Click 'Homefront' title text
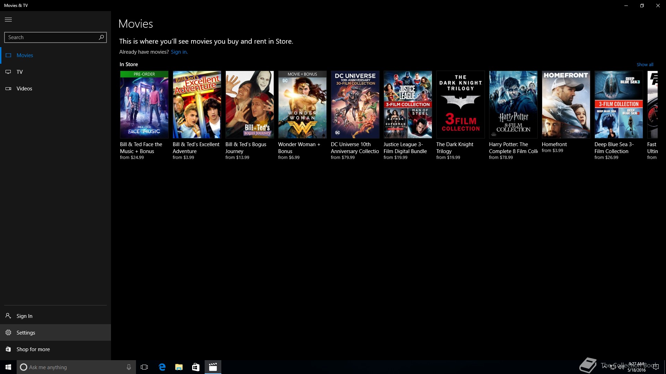 (x=554, y=144)
